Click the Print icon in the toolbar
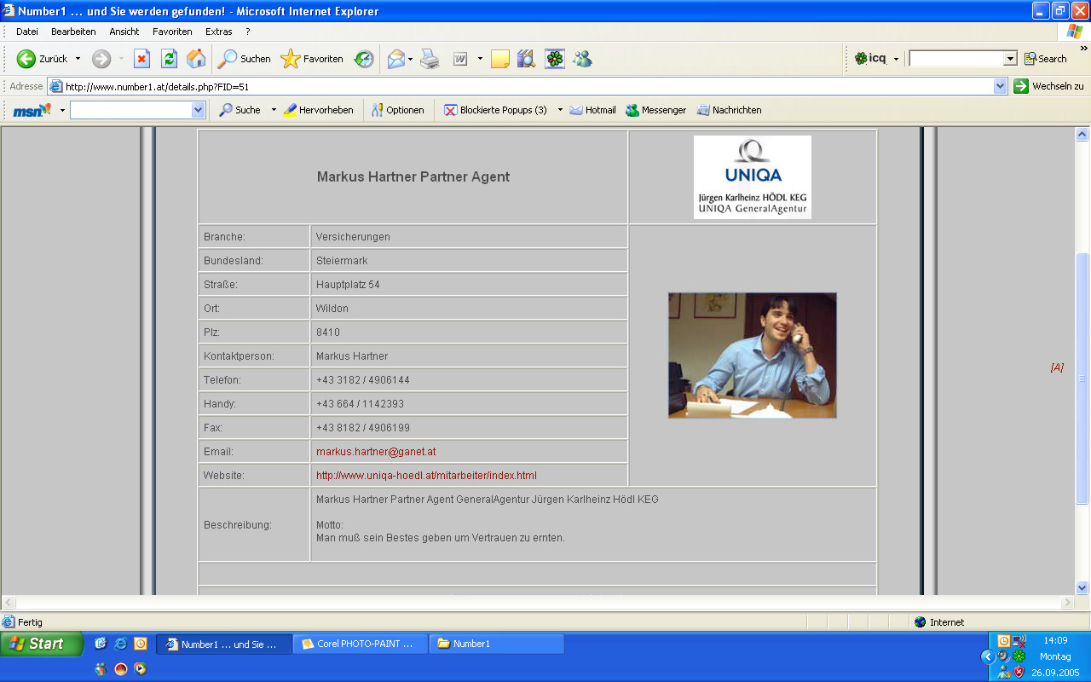Screen dimensions: 1091x682 tap(430, 59)
